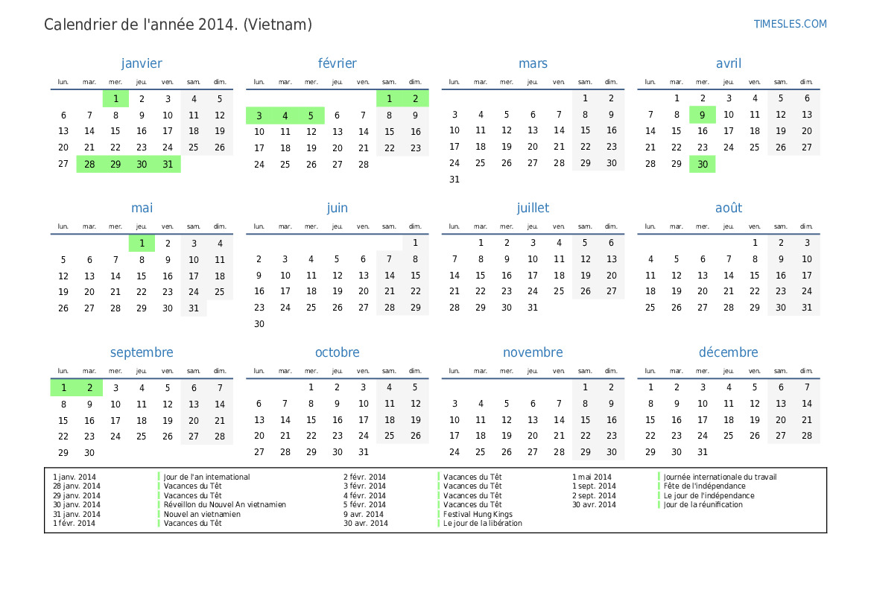
Task: Click highlighted day 5 in février
Action: point(311,115)
